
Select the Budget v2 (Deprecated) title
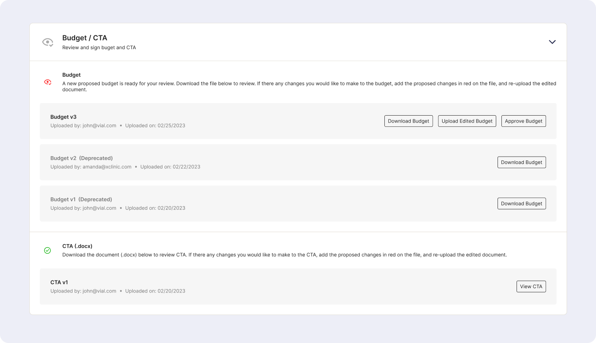point(81,158)
